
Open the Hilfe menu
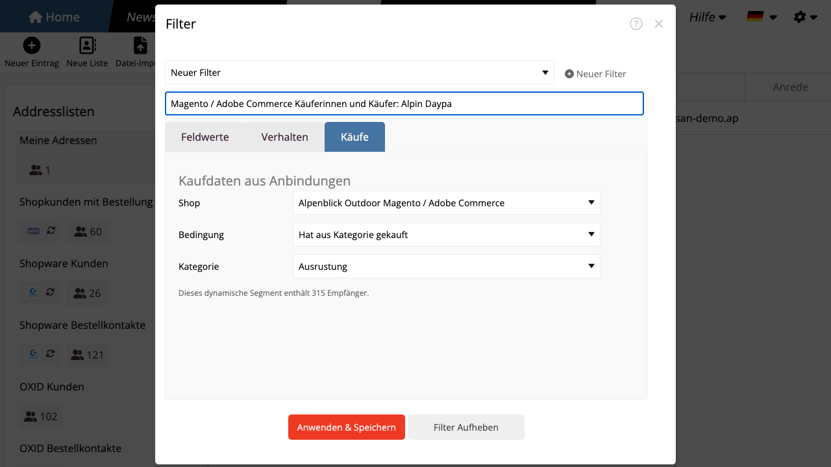[708, 17]
